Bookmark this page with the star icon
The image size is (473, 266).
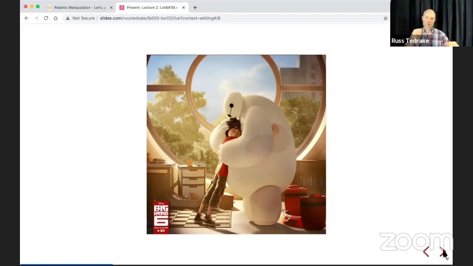(x=385, y=18)
